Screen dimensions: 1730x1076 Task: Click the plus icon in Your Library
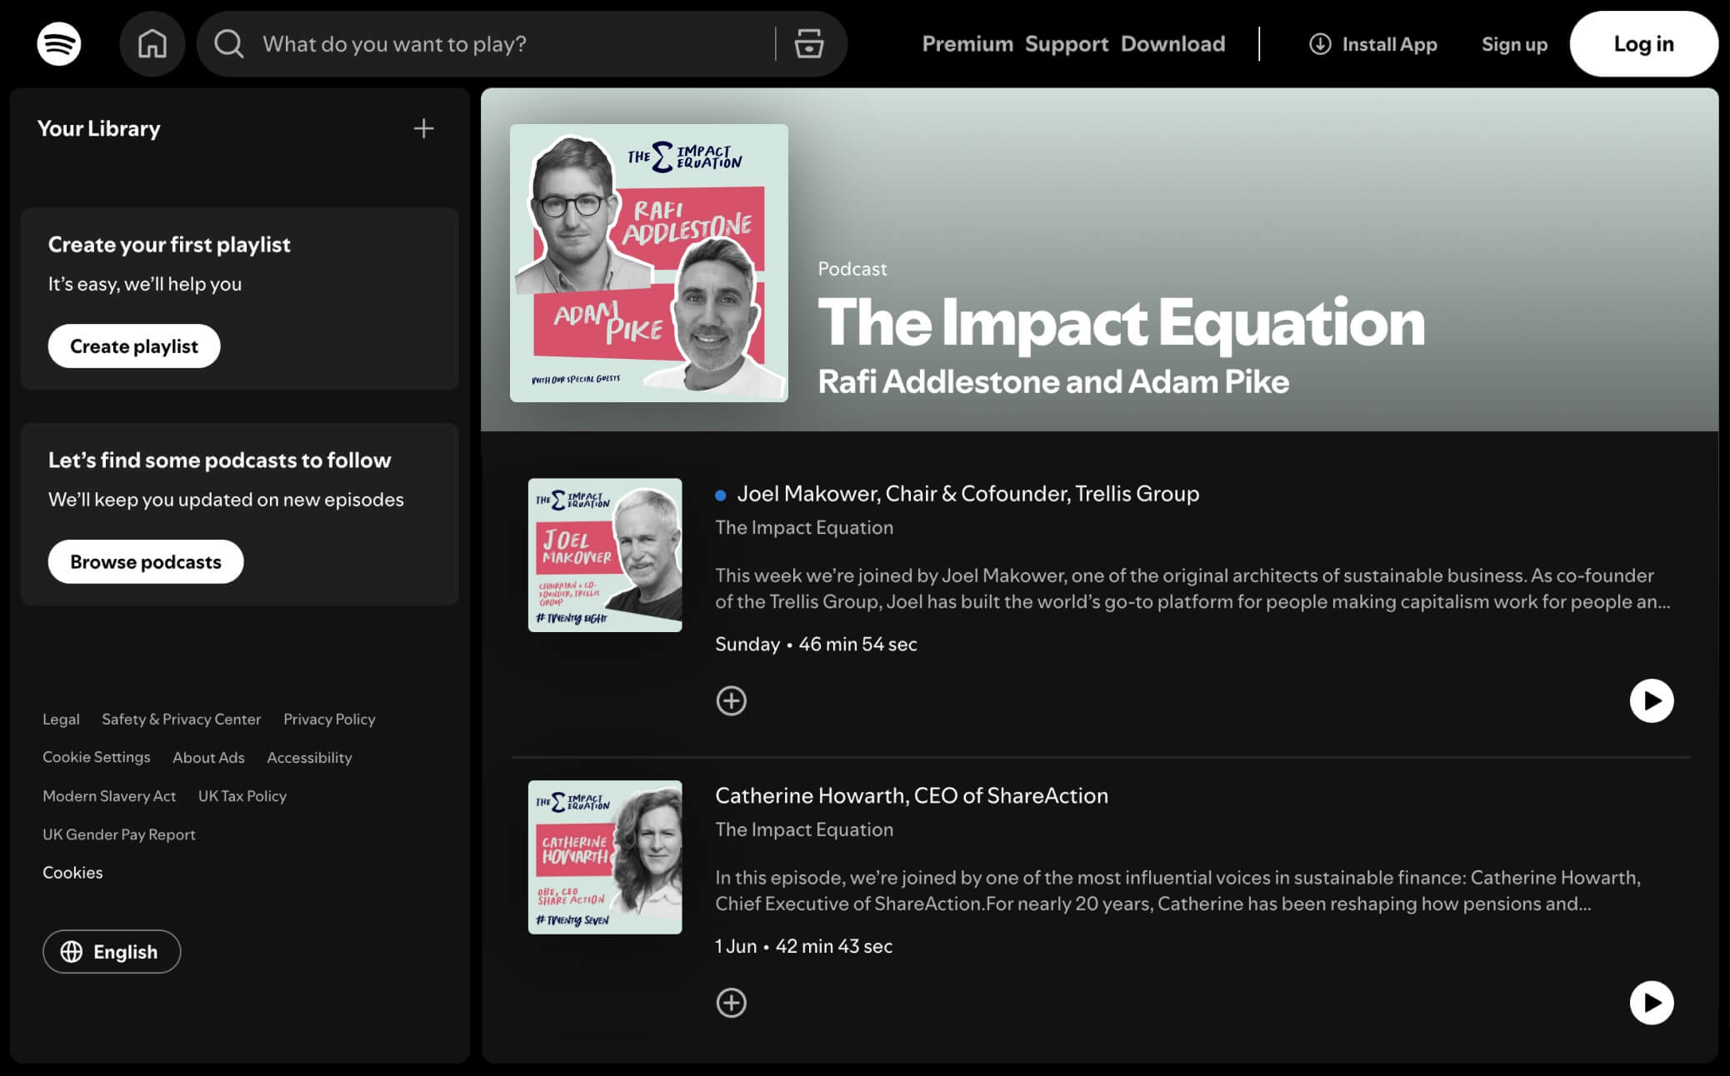point(423,128)
